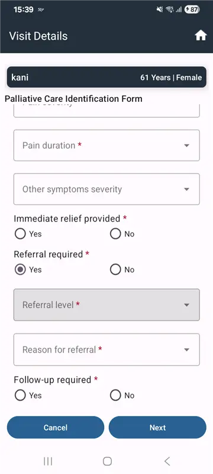The height and width of the screenshot is (474, 213).
Task: Tap the muted sound status icon
Action: pyautogui.click(x=160, y=9)
